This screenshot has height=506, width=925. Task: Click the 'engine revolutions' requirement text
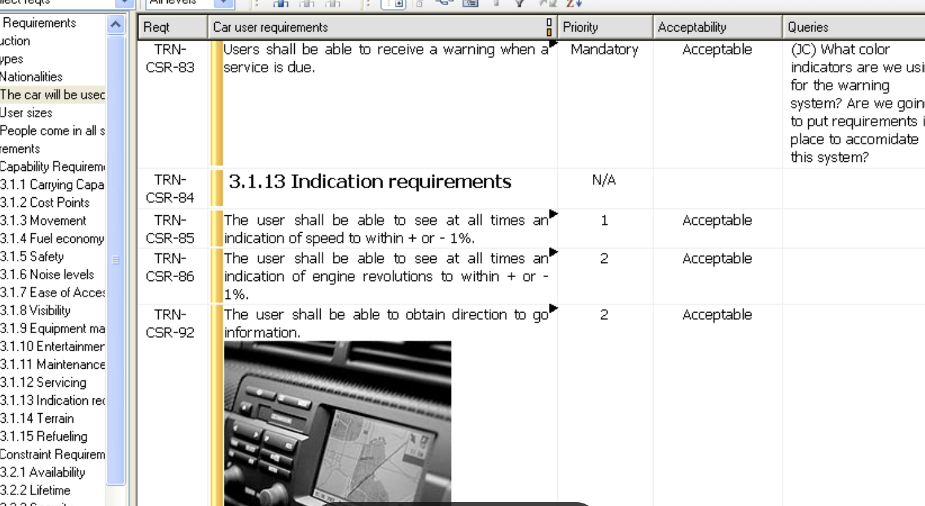(x=386, y=276)
